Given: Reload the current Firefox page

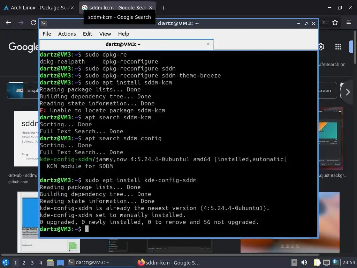Looking at the screenshot, I should point(33,23).
